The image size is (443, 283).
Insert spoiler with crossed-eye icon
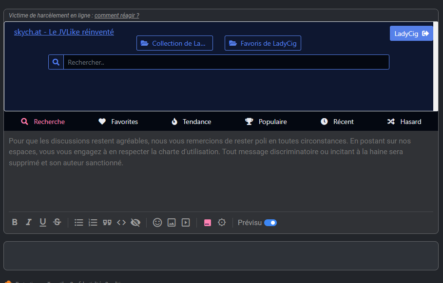pyautogui.click(x=135, y=222)
